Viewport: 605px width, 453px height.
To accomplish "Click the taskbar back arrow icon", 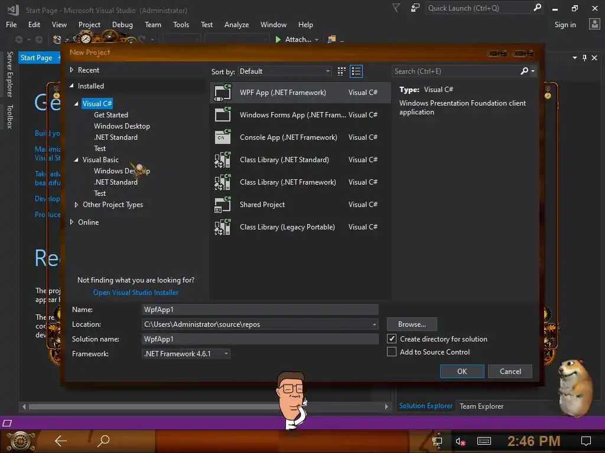I will [61, 441].
